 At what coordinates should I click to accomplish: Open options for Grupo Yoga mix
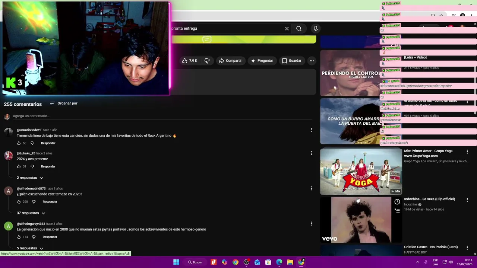(x=467, y=151)
